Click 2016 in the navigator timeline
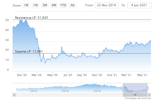 coord(65,91)
